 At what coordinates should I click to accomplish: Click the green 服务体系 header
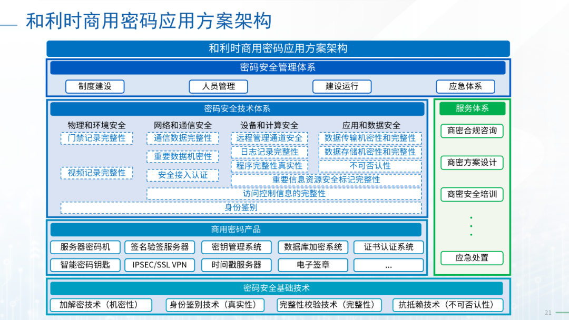click(x=472, y=108)
